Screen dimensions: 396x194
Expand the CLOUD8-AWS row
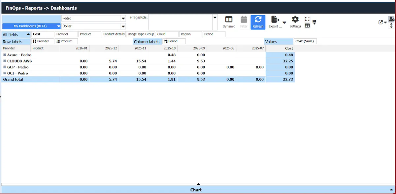click(5, 61)
